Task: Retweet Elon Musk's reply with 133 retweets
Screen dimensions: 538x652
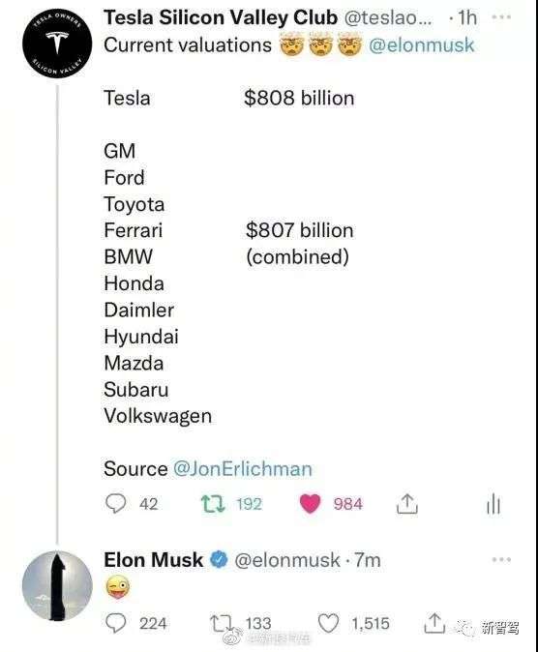Action: click(x=221, y=623)
